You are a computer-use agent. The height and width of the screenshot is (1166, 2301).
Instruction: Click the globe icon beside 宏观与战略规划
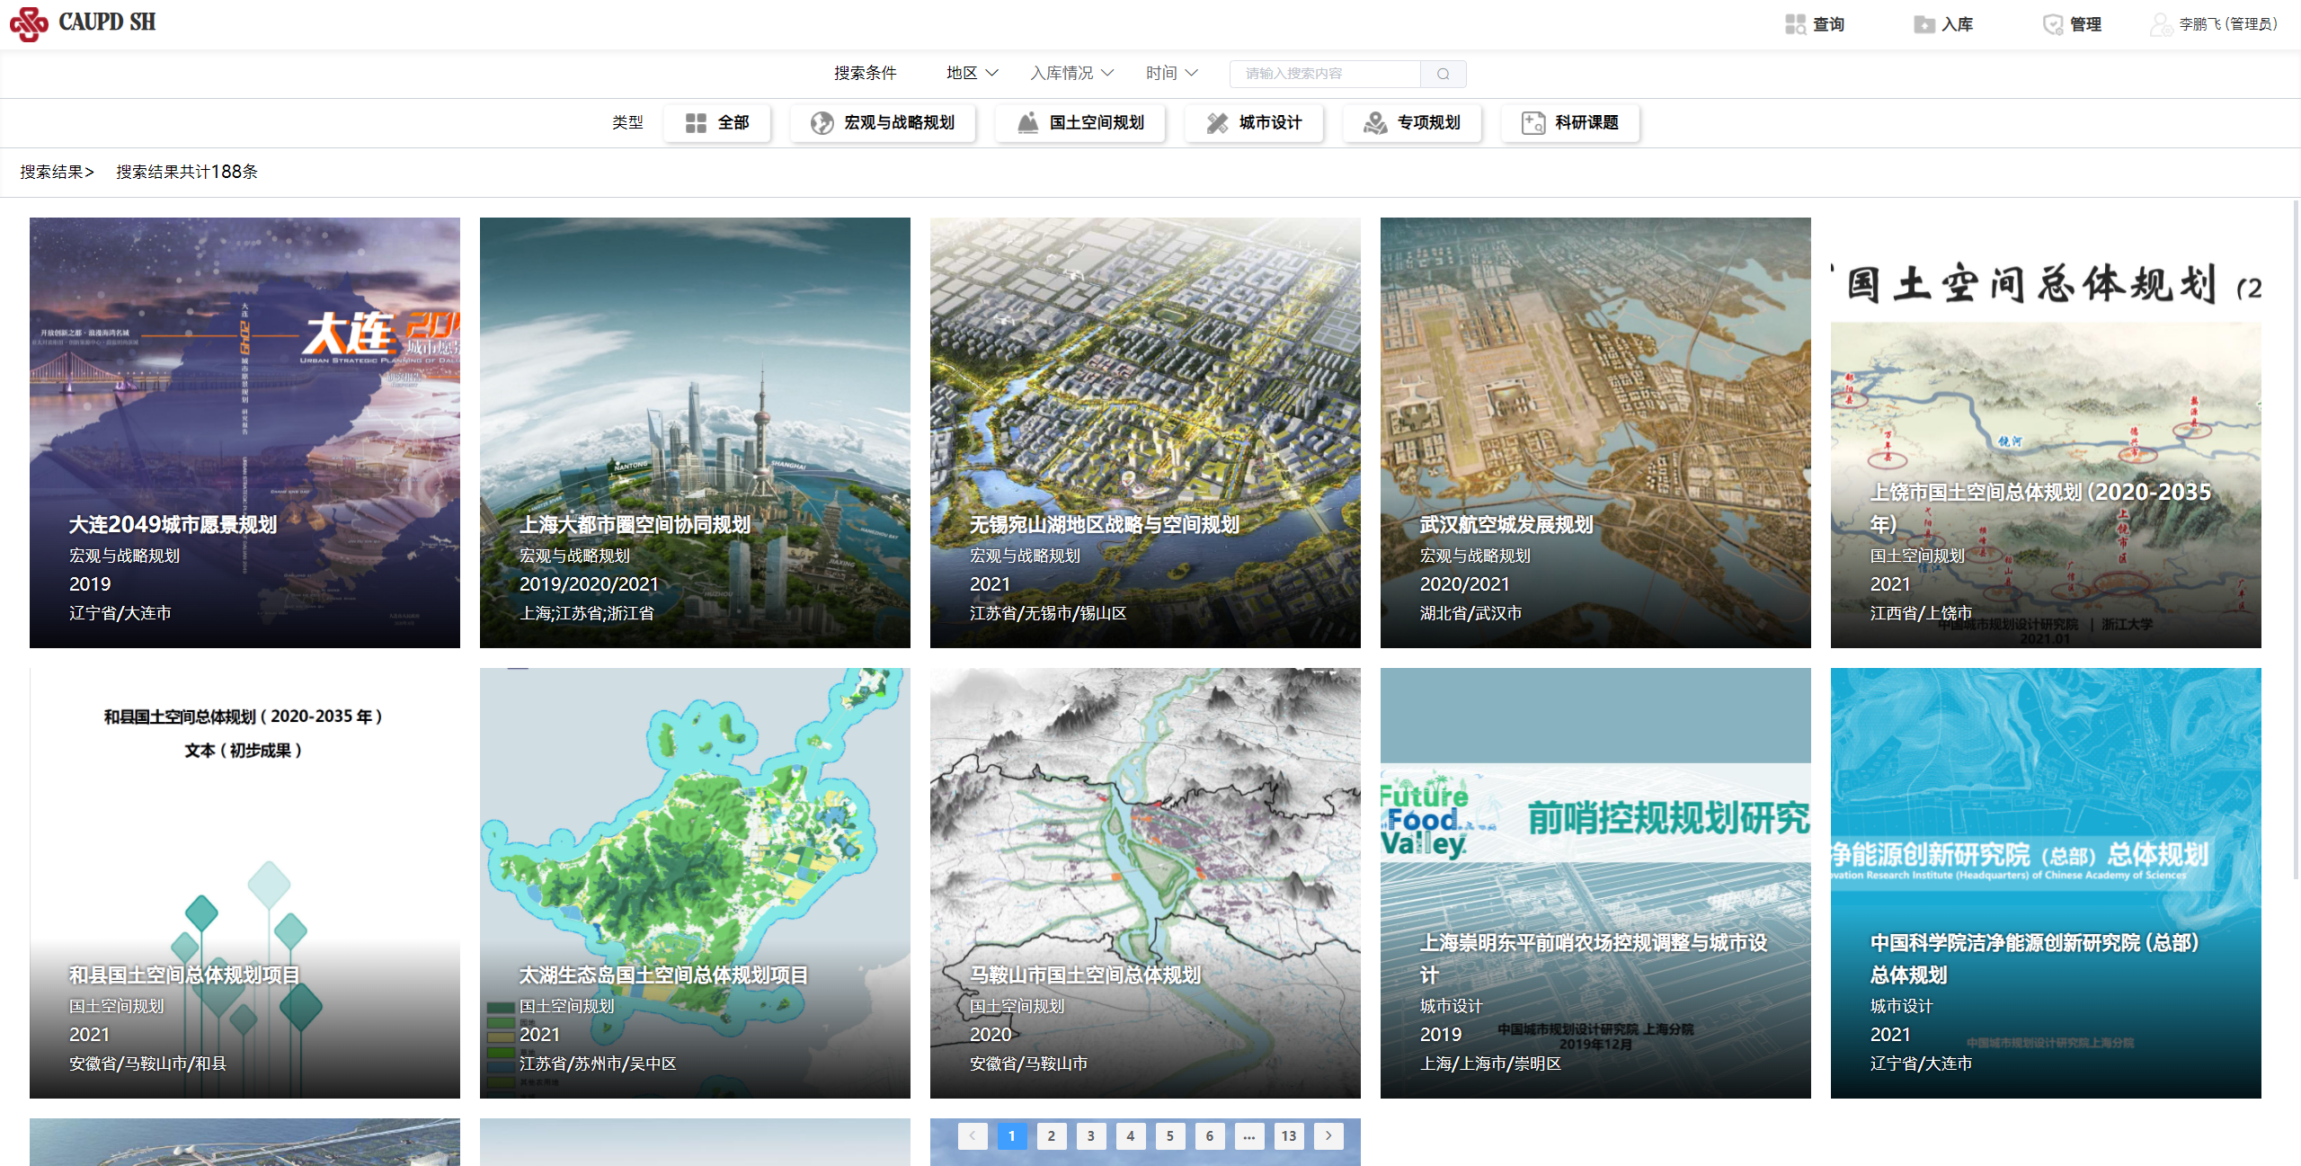pyautogui.click(x=822, y=123)
